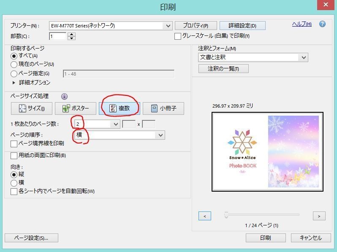Click the blue help question mark icon
Screen dimensions: 337x252
(322, 24)
